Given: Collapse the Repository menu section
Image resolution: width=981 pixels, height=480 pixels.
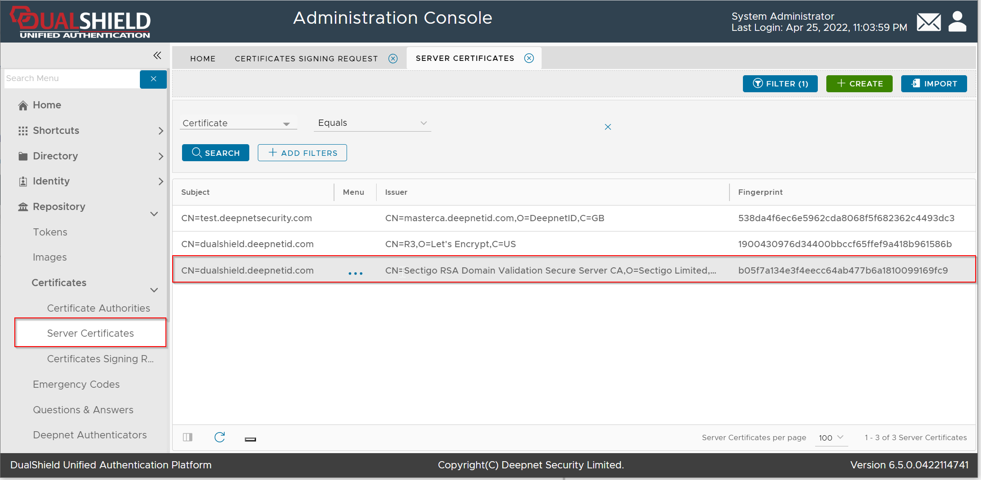Looking at the screenshot, I should coord(154,214).
